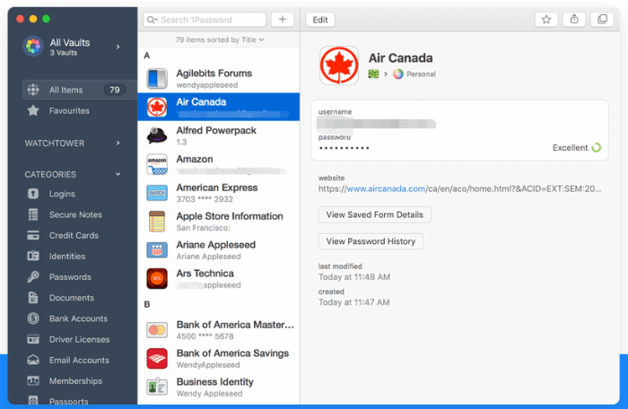Click the Bank of America Savings icon
This screenshot has width=628, height=409.
[x=157, y=359]
